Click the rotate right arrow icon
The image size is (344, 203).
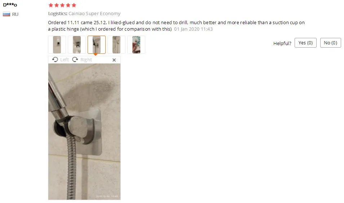click(x=75, y=59)
